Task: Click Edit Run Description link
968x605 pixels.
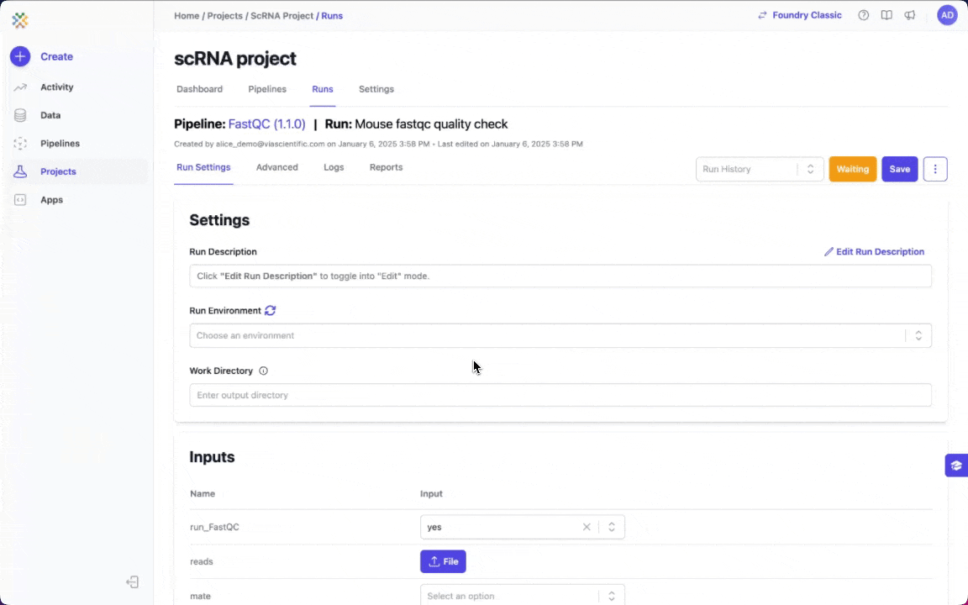Action: pyautogui.click(x=874, y=251)
